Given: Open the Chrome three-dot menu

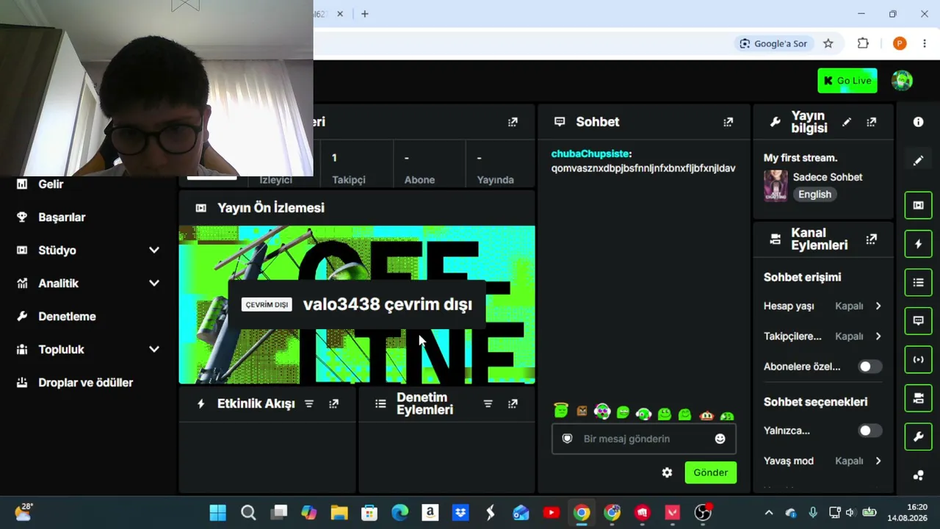Looking at the screenshot, I should point(925,43).
